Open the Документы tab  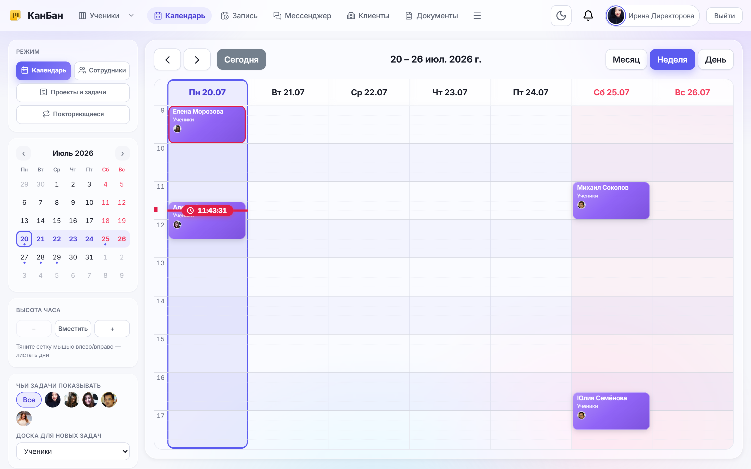[x=432, y=16]
